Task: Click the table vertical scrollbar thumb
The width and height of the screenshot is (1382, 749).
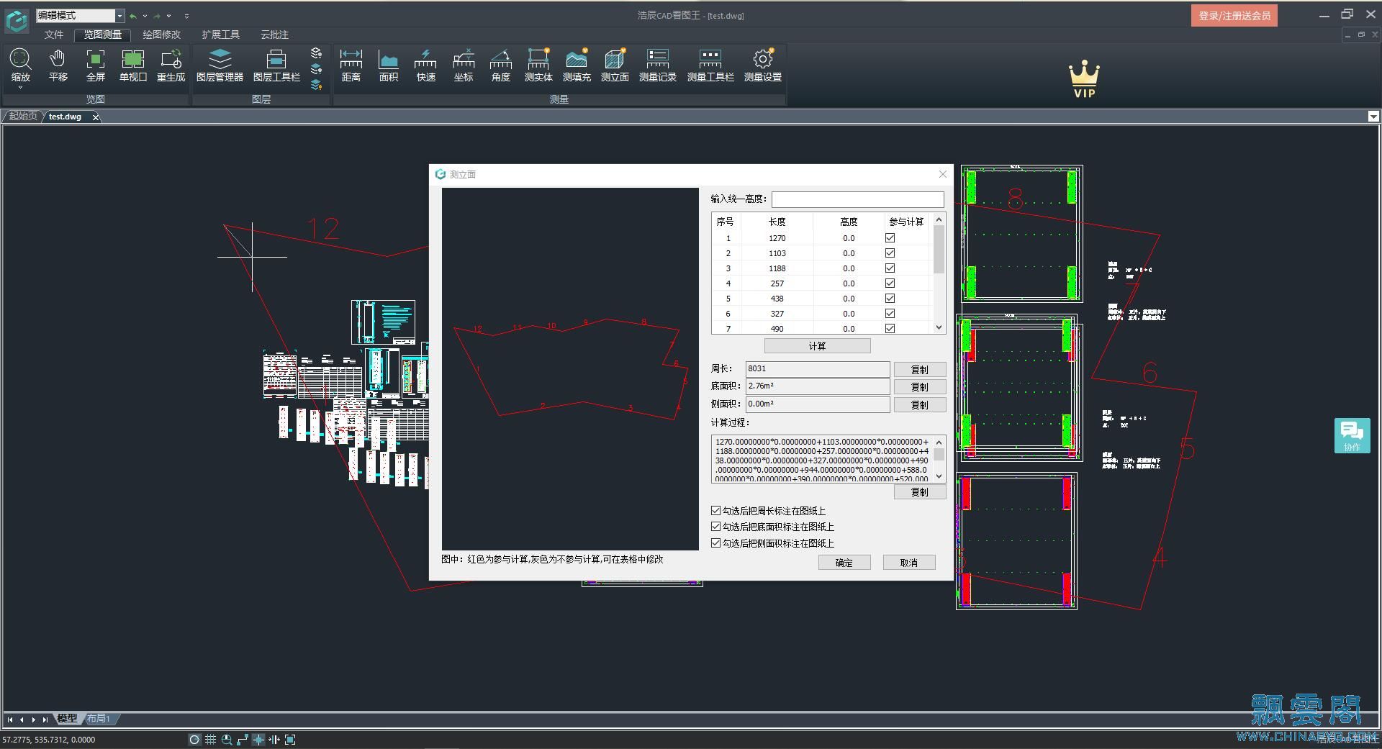Action: click(x=939, y=250)
